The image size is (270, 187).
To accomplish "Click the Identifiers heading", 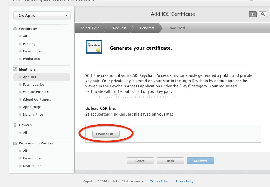I will point(27,69).
